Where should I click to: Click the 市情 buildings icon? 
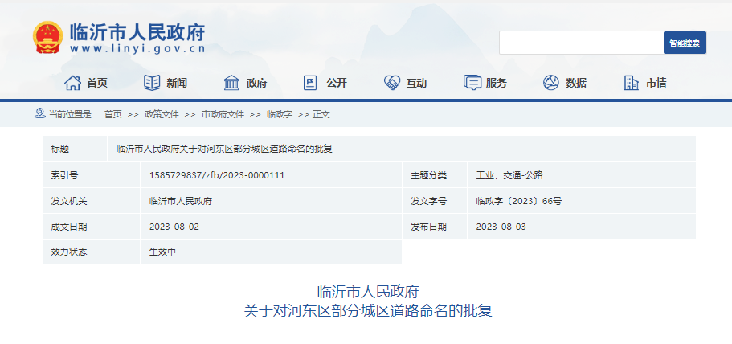pyautogui.click(x=632, y=83)
